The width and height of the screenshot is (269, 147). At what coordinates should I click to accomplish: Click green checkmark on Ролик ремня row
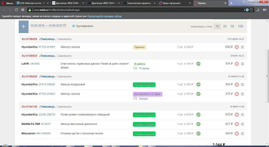pos(198,115)
